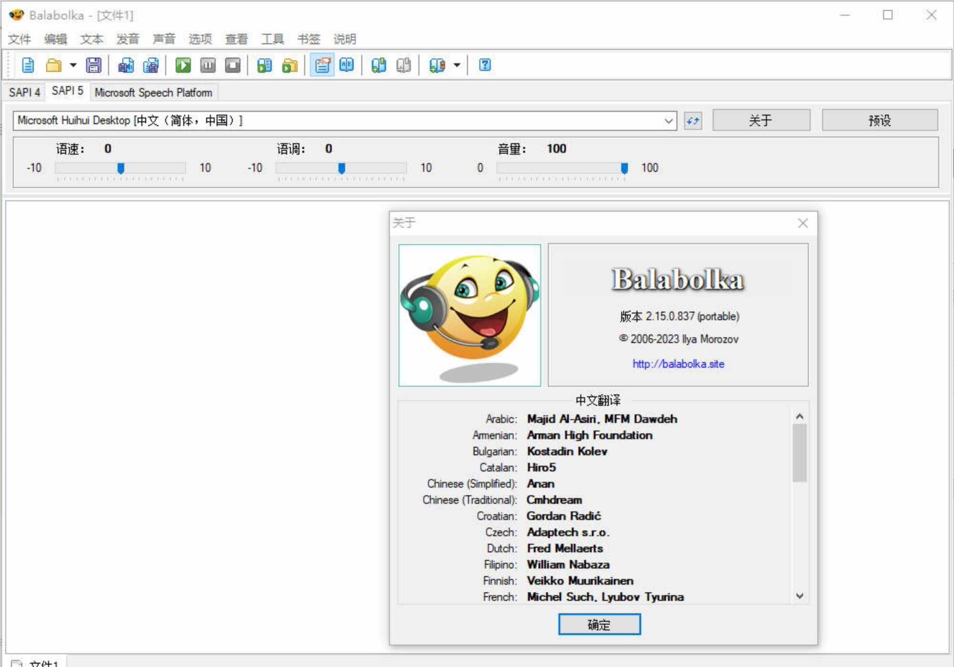The image size is (954, 667).
Task: Click the 语速 slider handle
Action: tap(121, 168)
